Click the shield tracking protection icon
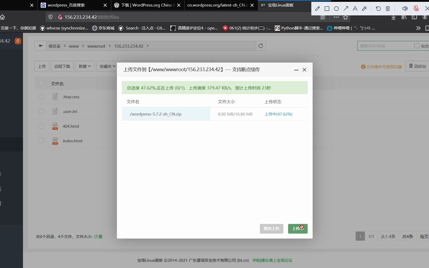The width and height of the screenshot is (429, 268). click(x=51, y=17)
